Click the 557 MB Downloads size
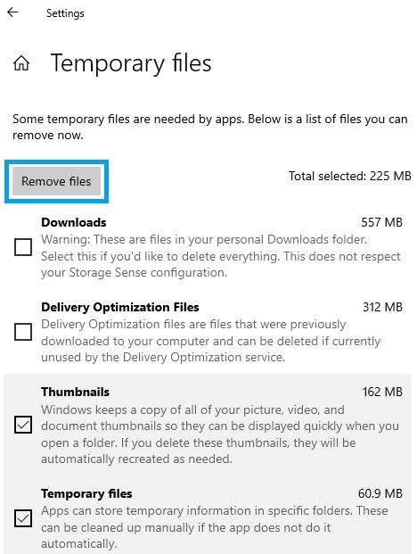Screen dimensions: 417x554 click(381, 222)
